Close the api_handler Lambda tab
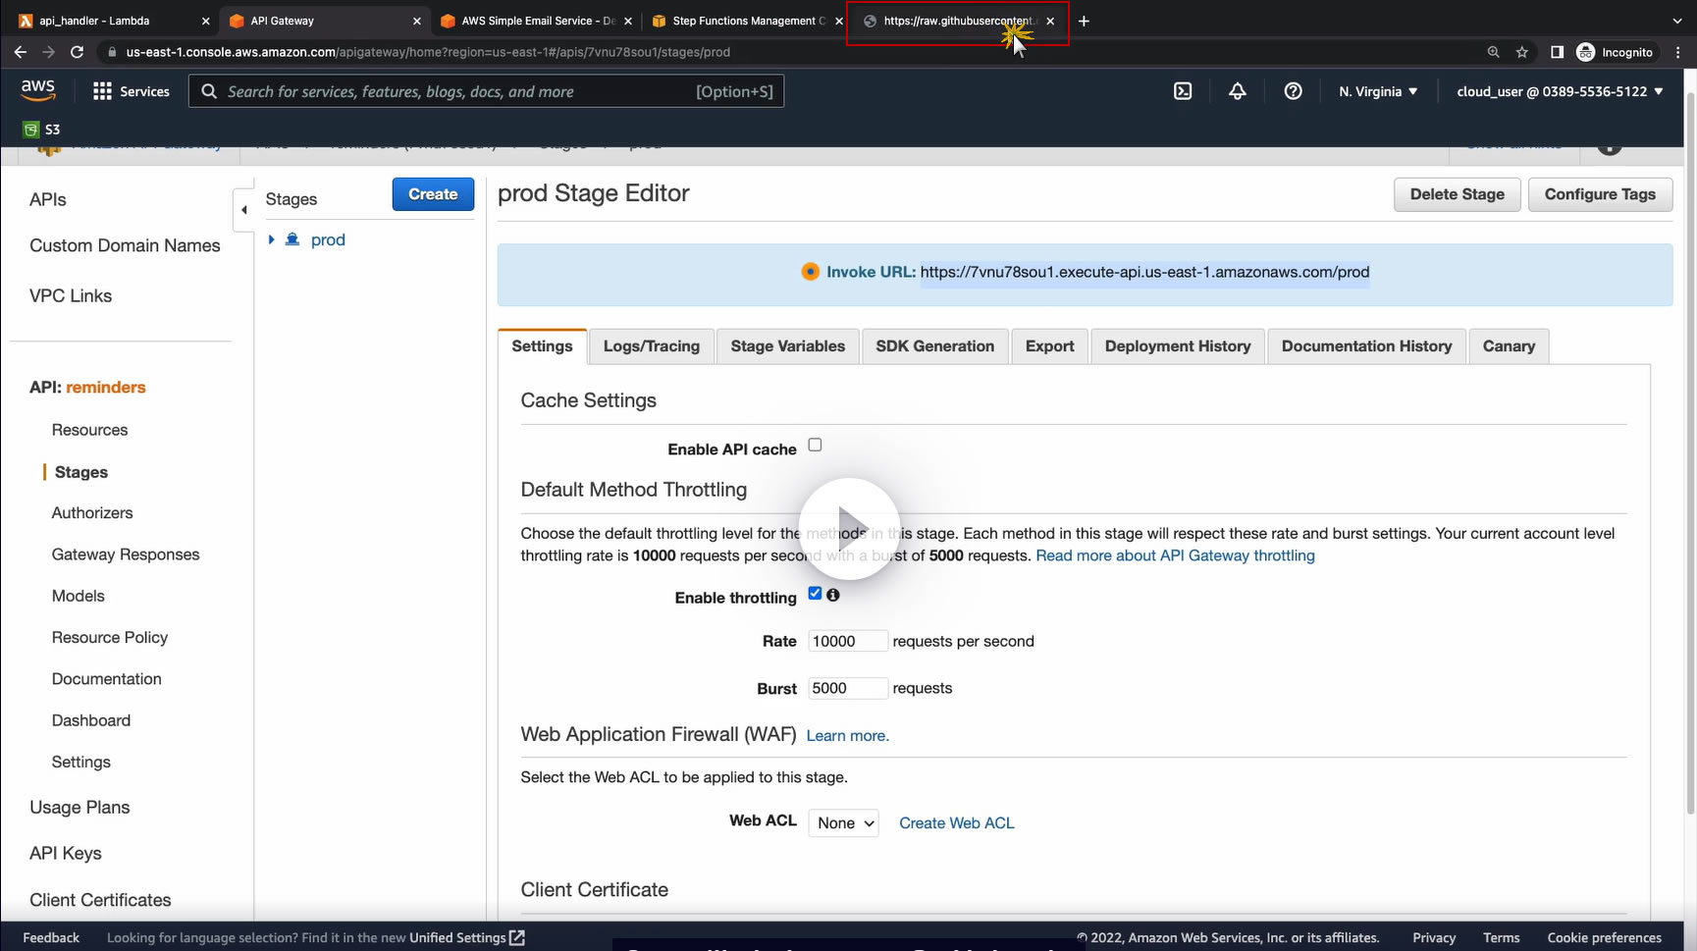1697x951 pixels. (x=205, y=21)
